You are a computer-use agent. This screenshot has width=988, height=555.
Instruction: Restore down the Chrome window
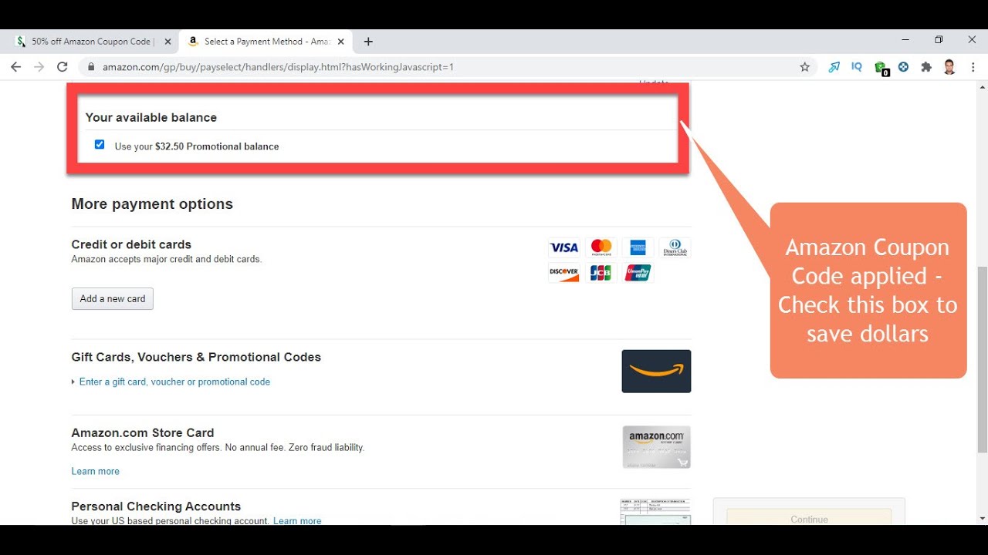pos(939,40)
